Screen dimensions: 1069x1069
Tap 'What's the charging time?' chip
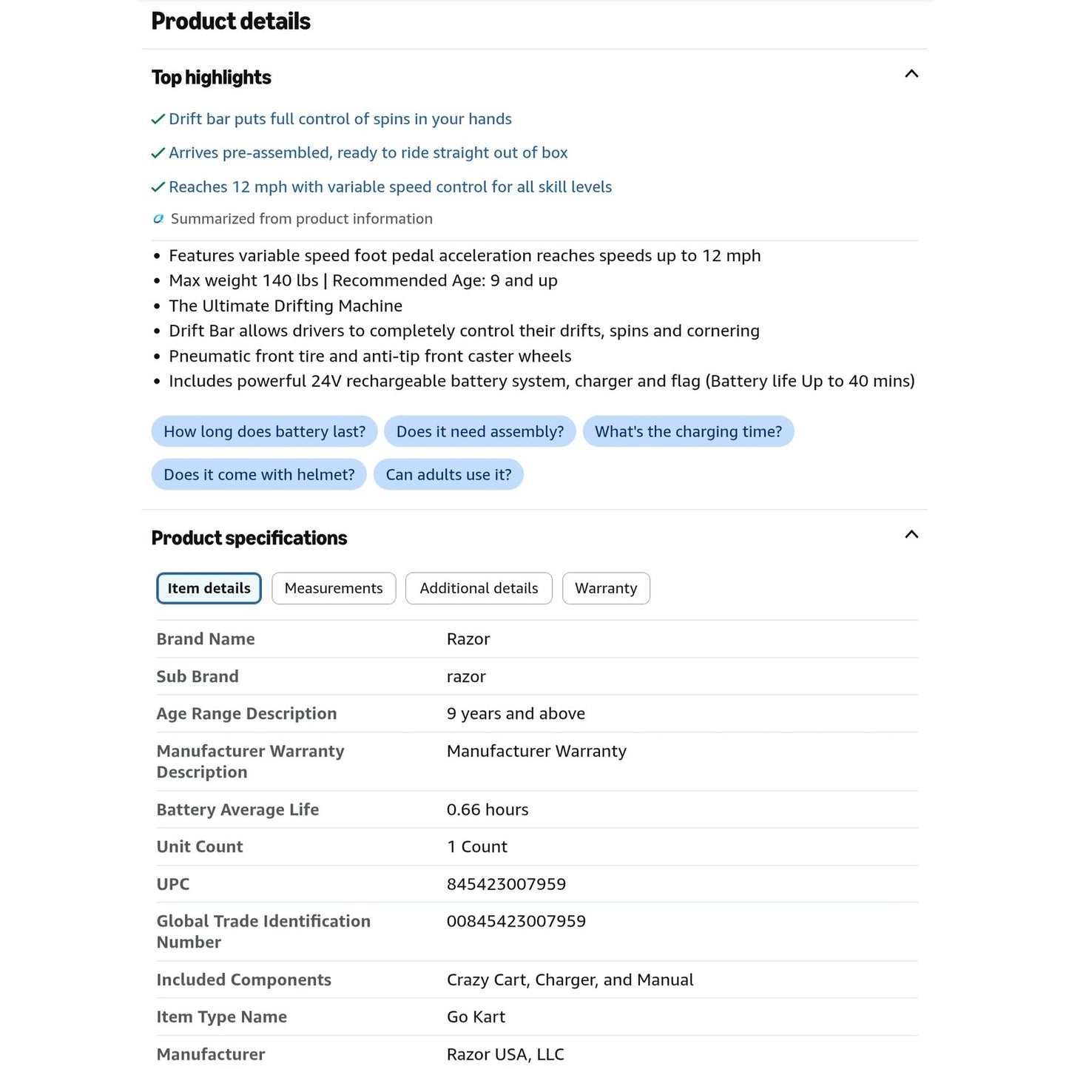tap(688, 431)
